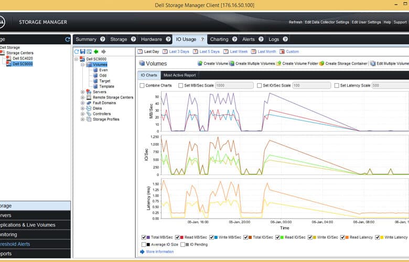Image resolution: width=409 pixels, height=262 pixels.
Task: Click the green back arrow icon
Action: click(x=96, y=52)
